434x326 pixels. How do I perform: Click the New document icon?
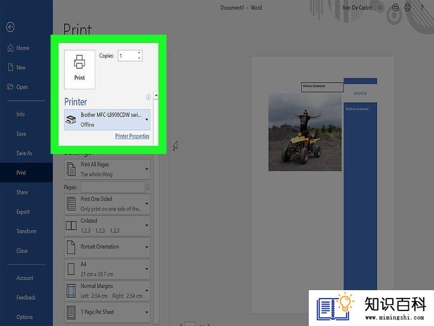point(11,67)
